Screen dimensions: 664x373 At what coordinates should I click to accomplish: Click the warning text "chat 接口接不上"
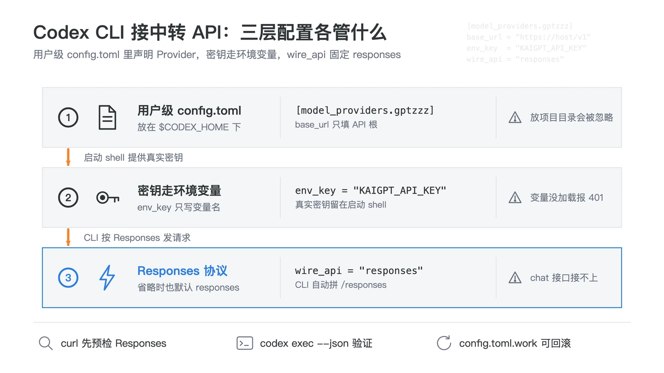(564, 278)
